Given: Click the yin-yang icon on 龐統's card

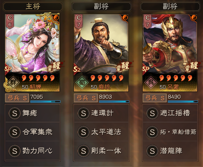Looking at the screenshot, I should 125,17.
